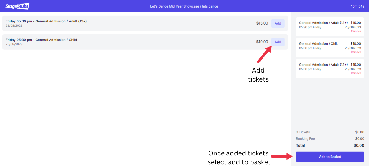Click the Let's Dance Mid Year Showcase title
Viewport: 369px width, 166px height.
click(184, 6)
